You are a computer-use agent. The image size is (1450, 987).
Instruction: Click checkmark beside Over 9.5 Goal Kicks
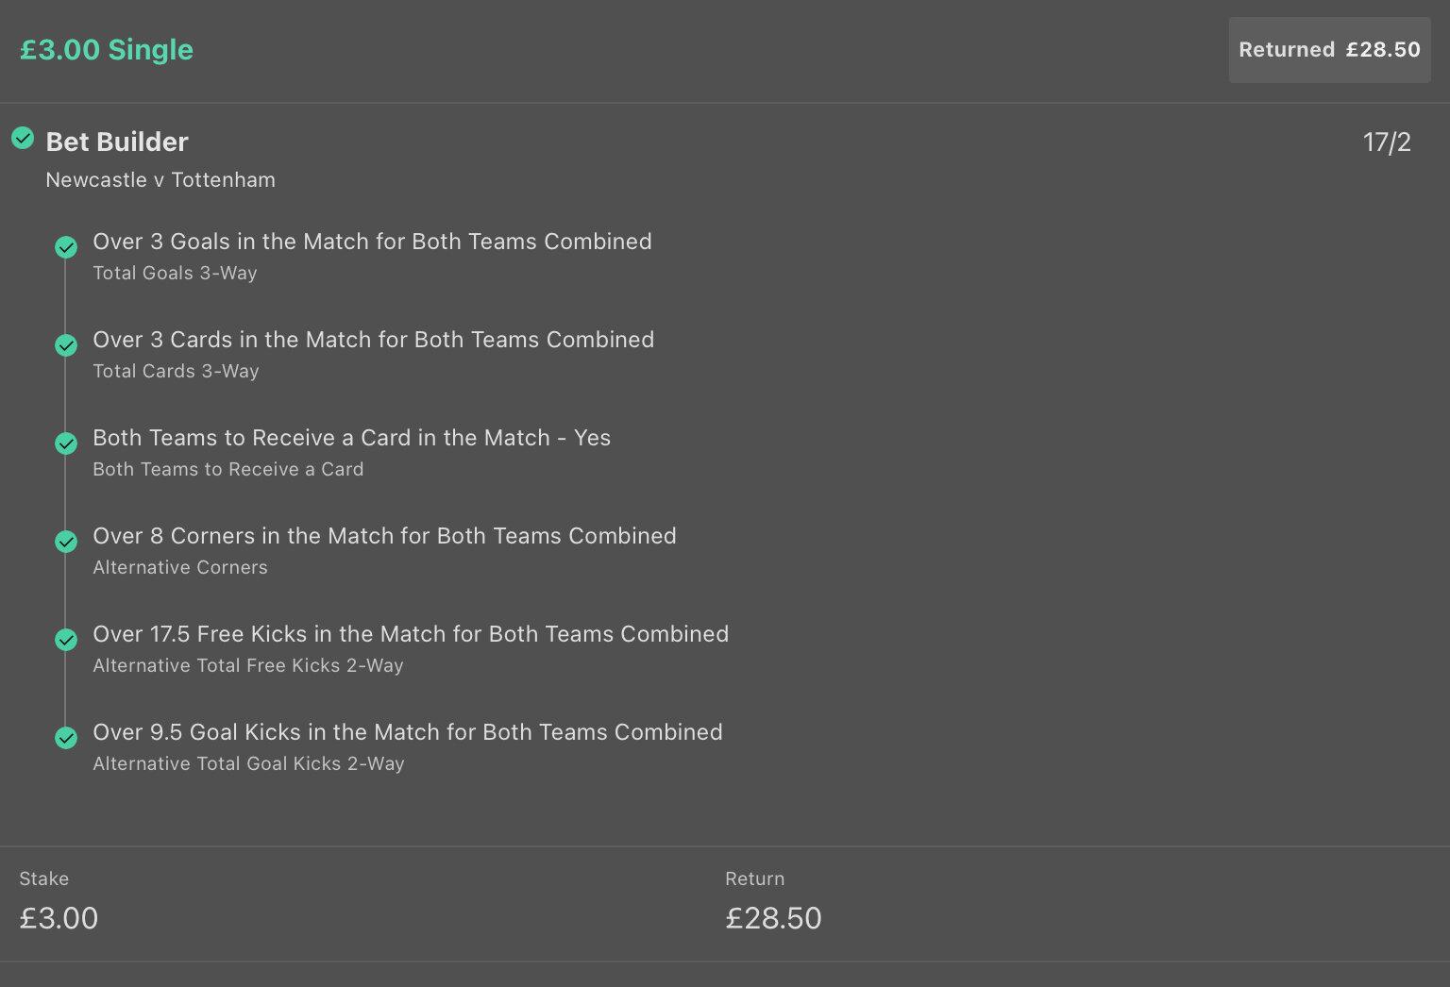[x=66, y=738]
